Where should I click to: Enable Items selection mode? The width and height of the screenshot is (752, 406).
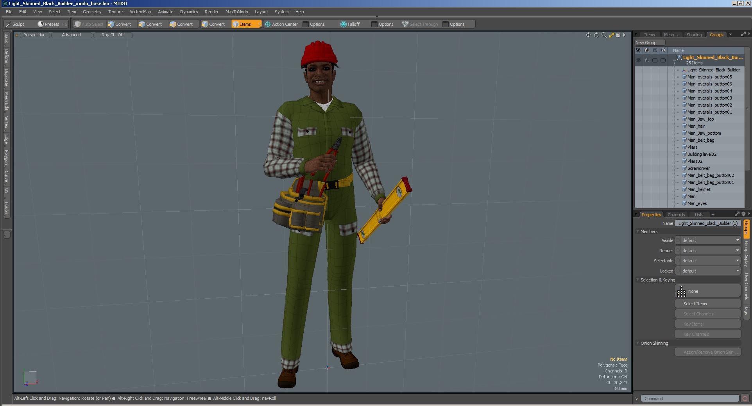(246, 24)
